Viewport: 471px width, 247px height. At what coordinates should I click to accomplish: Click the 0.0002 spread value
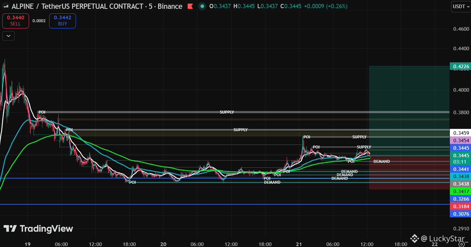pos(39,21)
